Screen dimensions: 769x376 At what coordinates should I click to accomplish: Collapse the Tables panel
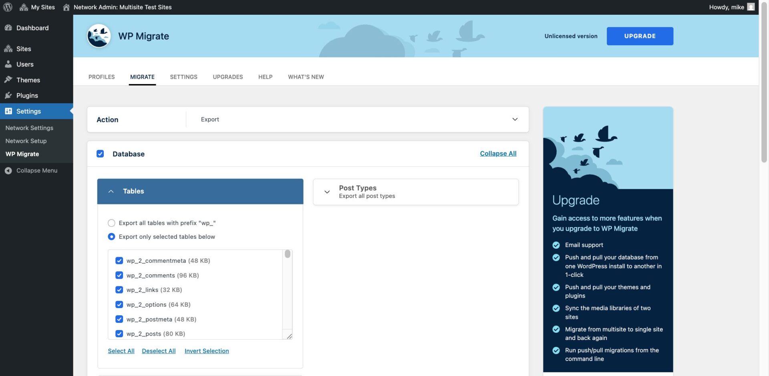tap(111, 191)
